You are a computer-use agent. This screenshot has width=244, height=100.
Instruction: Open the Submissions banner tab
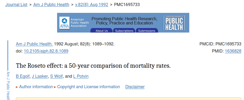pyautogui.click(x=147, y=31)
